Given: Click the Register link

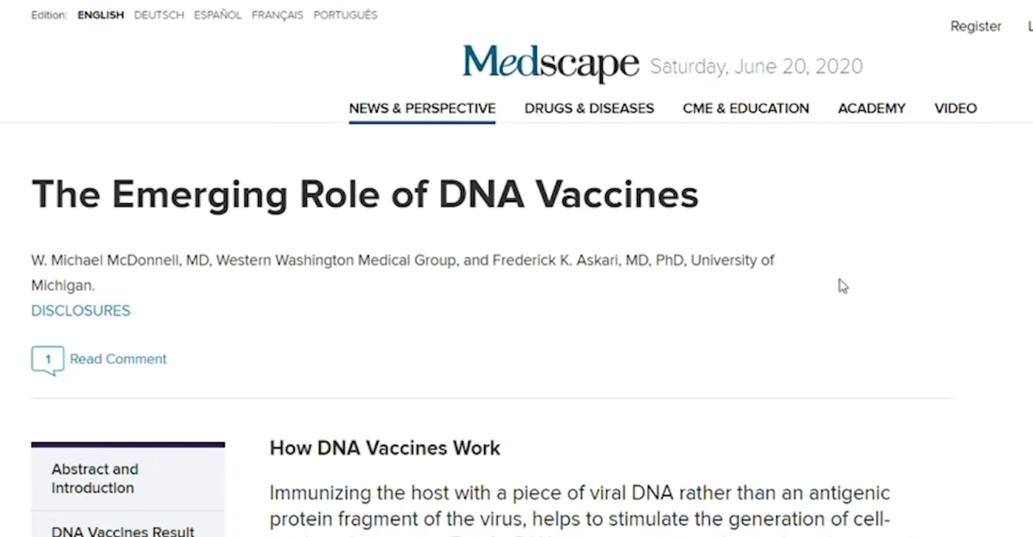Looking at the screenshot, I should (975, 27).
